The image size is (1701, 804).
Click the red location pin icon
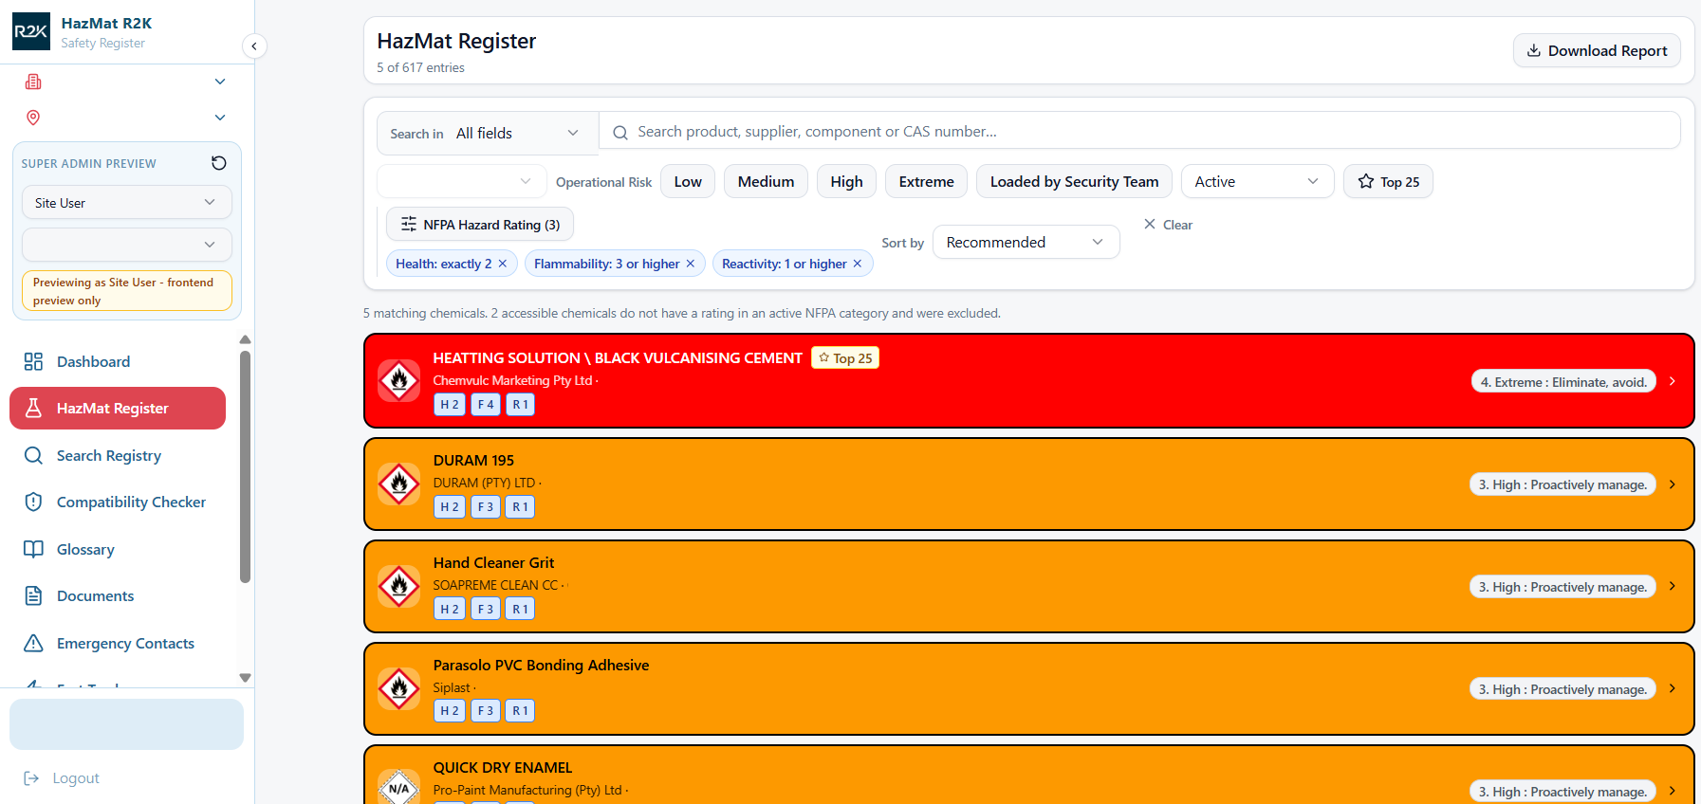coord(33,118)
